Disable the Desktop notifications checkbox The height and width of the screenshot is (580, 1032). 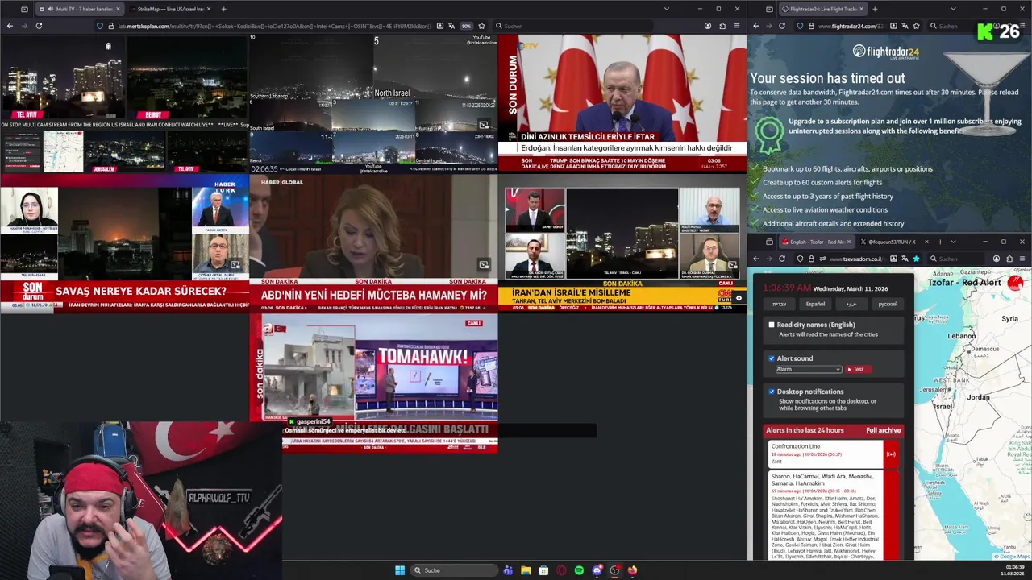click(x=772, y=391)
